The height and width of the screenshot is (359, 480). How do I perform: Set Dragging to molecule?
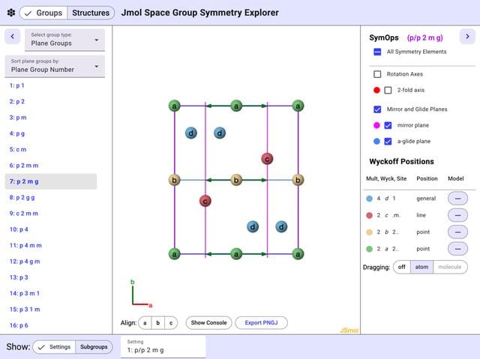click(x=450, y=267)
